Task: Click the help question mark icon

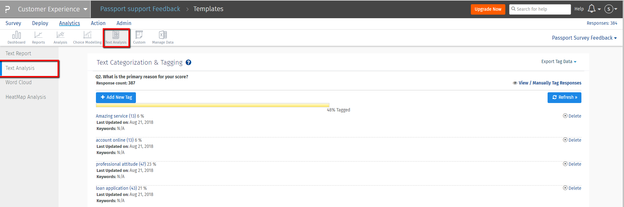Action: click(x=188, y=62)
